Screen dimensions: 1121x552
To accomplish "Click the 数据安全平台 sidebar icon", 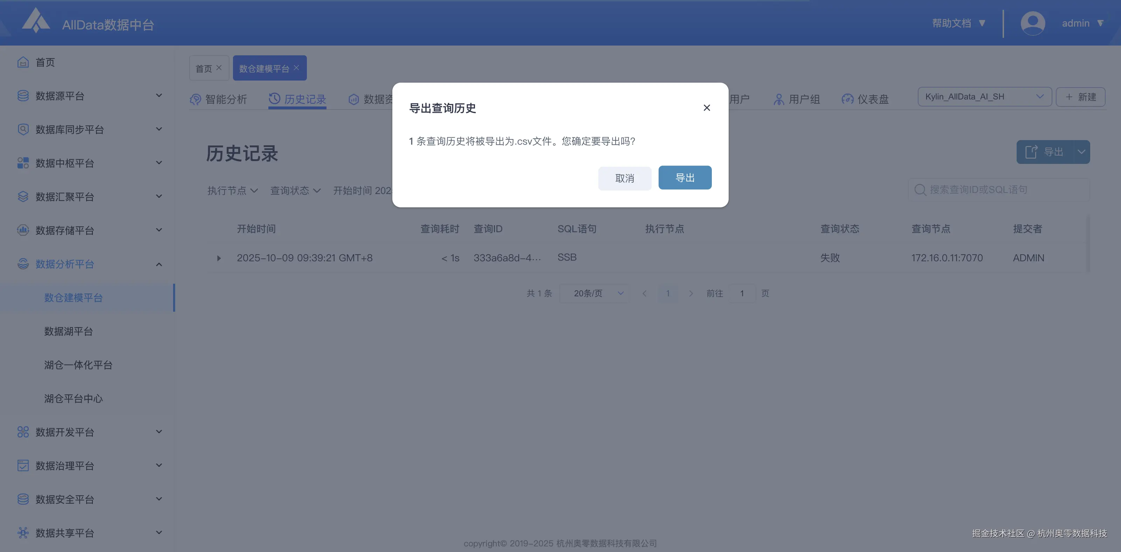I will coord(23,499).
